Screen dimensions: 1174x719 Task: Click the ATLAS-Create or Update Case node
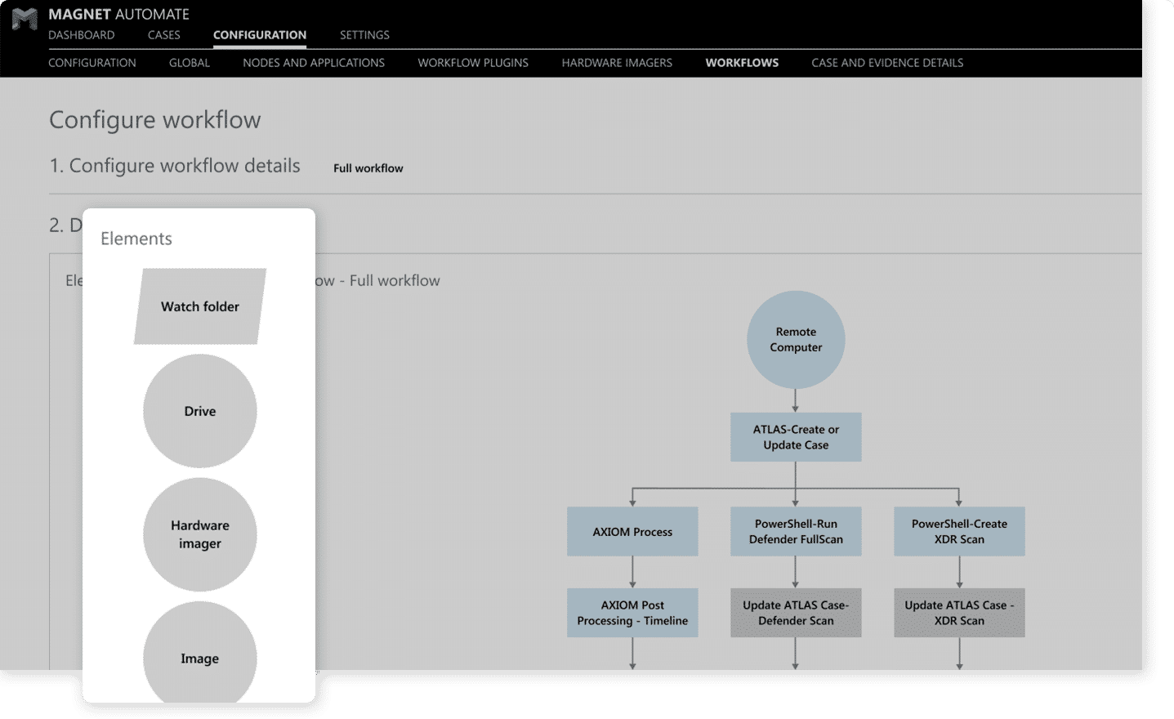point(796,437)
